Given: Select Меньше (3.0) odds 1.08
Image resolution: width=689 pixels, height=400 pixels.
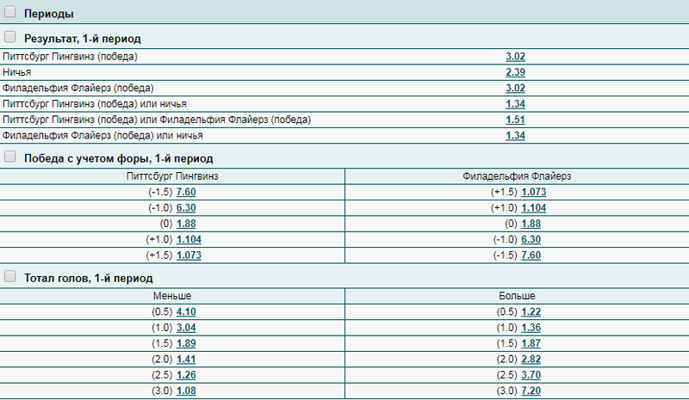Looking at the screenshot, I should [x=186, y=391].
